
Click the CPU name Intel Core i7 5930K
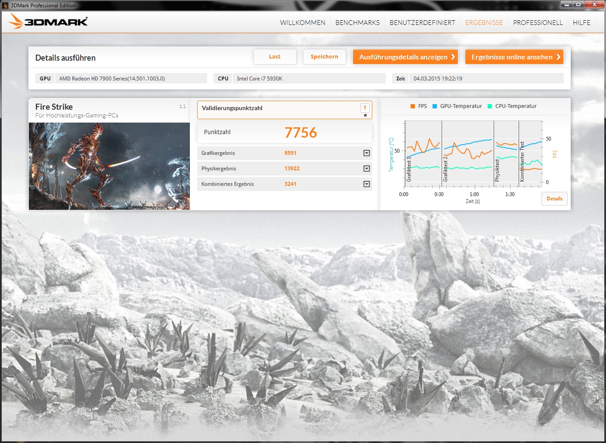click(x=260, y=79)
